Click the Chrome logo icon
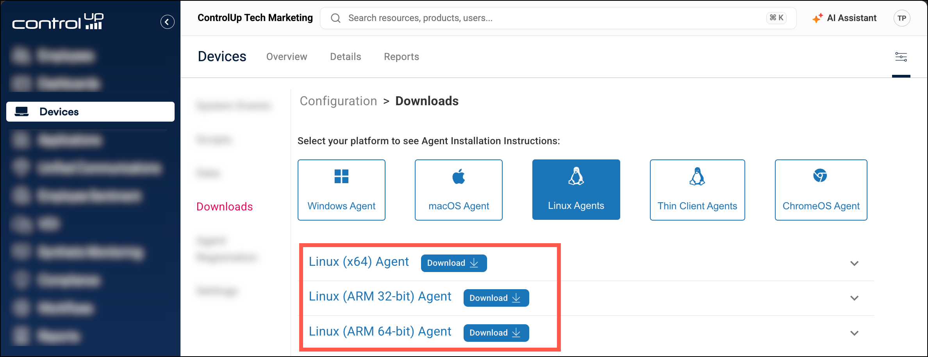 [820, 176]
